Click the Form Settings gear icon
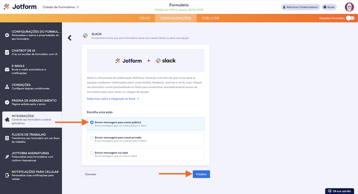 (7, 35)
